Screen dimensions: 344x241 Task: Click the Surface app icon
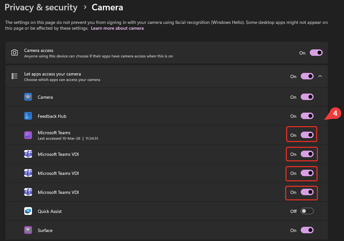tap(28, 230)
